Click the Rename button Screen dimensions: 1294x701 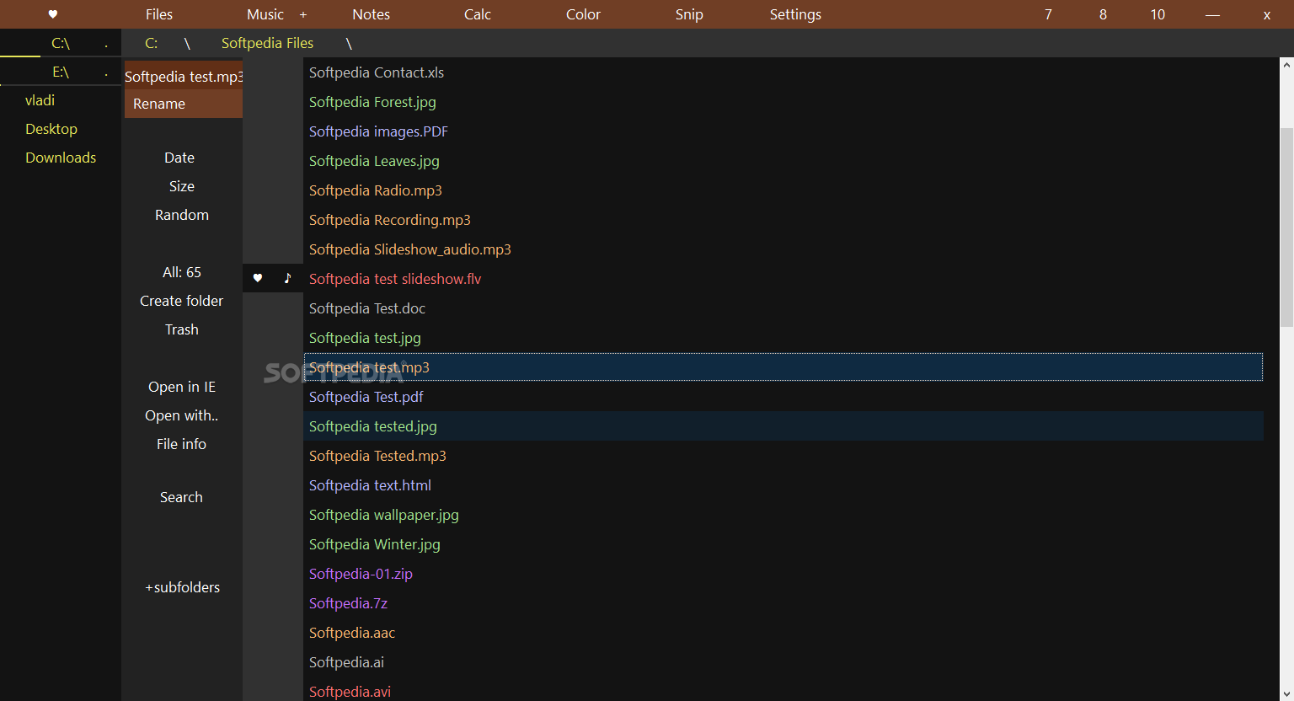coord(184,104)
